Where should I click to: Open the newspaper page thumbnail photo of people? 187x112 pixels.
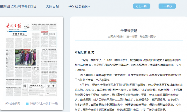(x=25, y=57)
